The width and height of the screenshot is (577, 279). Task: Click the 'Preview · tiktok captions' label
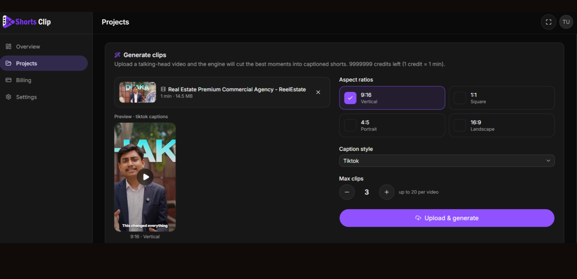click(141, 117)
